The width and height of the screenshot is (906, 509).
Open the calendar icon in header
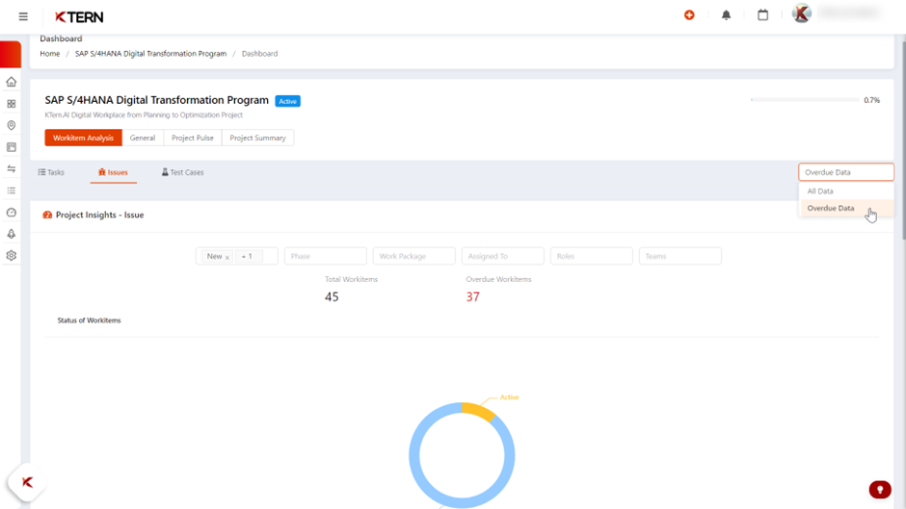pyautogui.click(x=762, y=15)
